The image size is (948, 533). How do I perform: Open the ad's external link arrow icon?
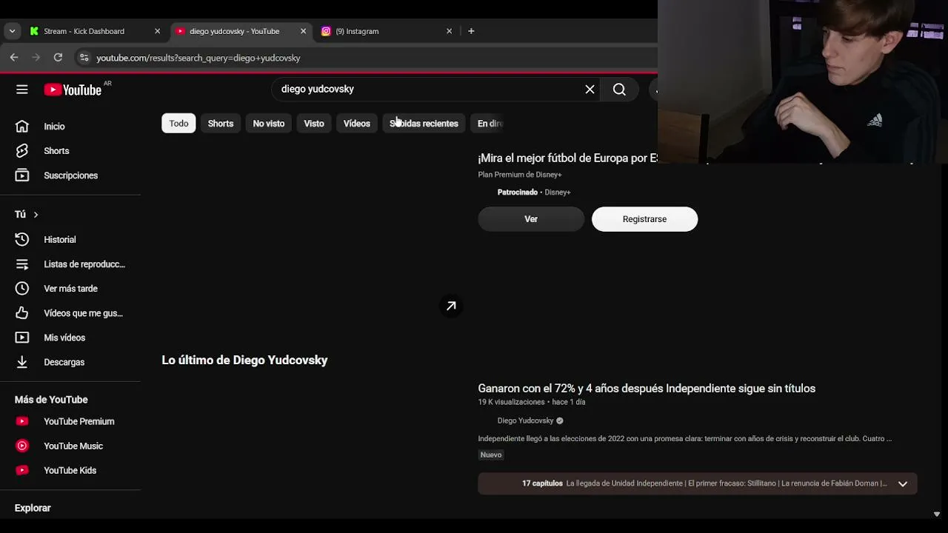[451, 306]
